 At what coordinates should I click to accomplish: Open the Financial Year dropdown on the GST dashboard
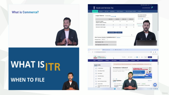coord(105,40)
